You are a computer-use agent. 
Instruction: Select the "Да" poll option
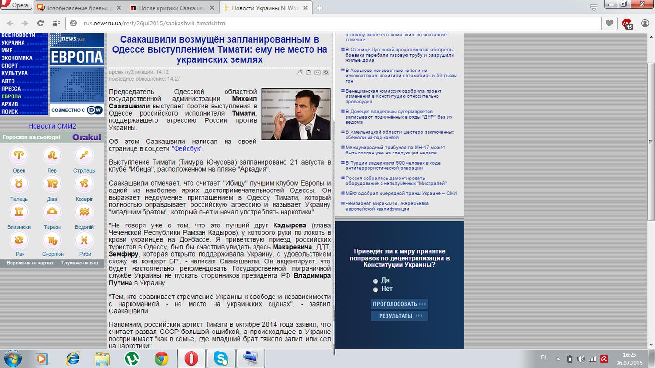[x=375, y=281]
